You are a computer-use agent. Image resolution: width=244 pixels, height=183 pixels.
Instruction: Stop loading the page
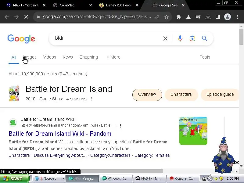(26, 17)
